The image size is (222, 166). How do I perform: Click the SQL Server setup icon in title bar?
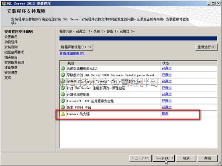click(4, 3)
